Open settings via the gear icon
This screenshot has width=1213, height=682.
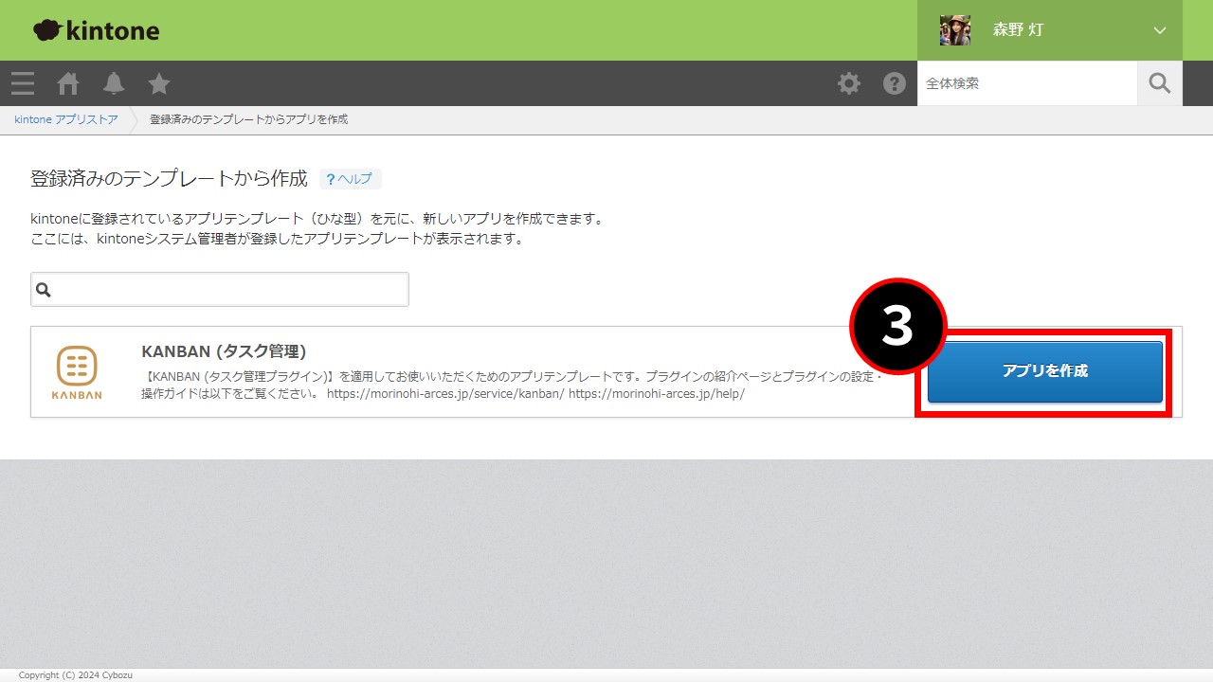pos(849,83)
